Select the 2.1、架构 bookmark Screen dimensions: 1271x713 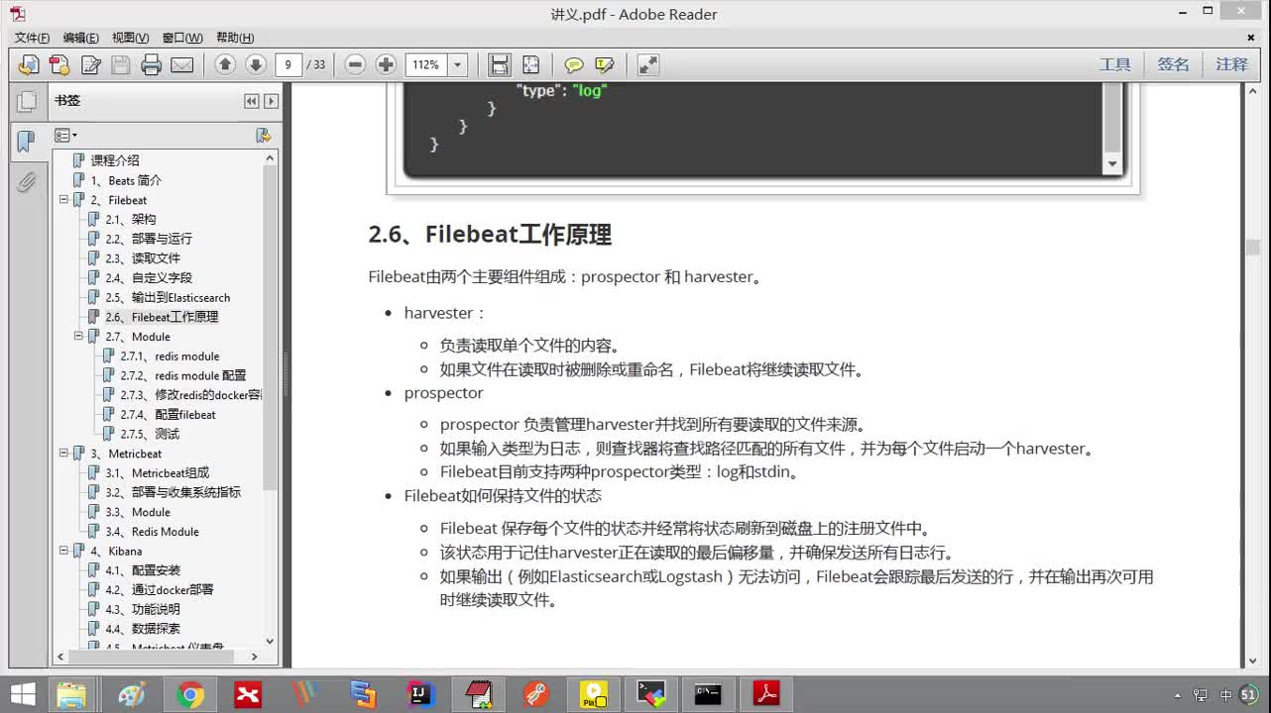[x=131, y=220]
